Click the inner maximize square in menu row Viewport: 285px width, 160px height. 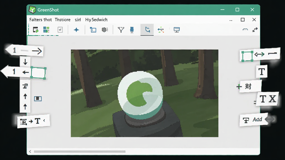[243, 20]
